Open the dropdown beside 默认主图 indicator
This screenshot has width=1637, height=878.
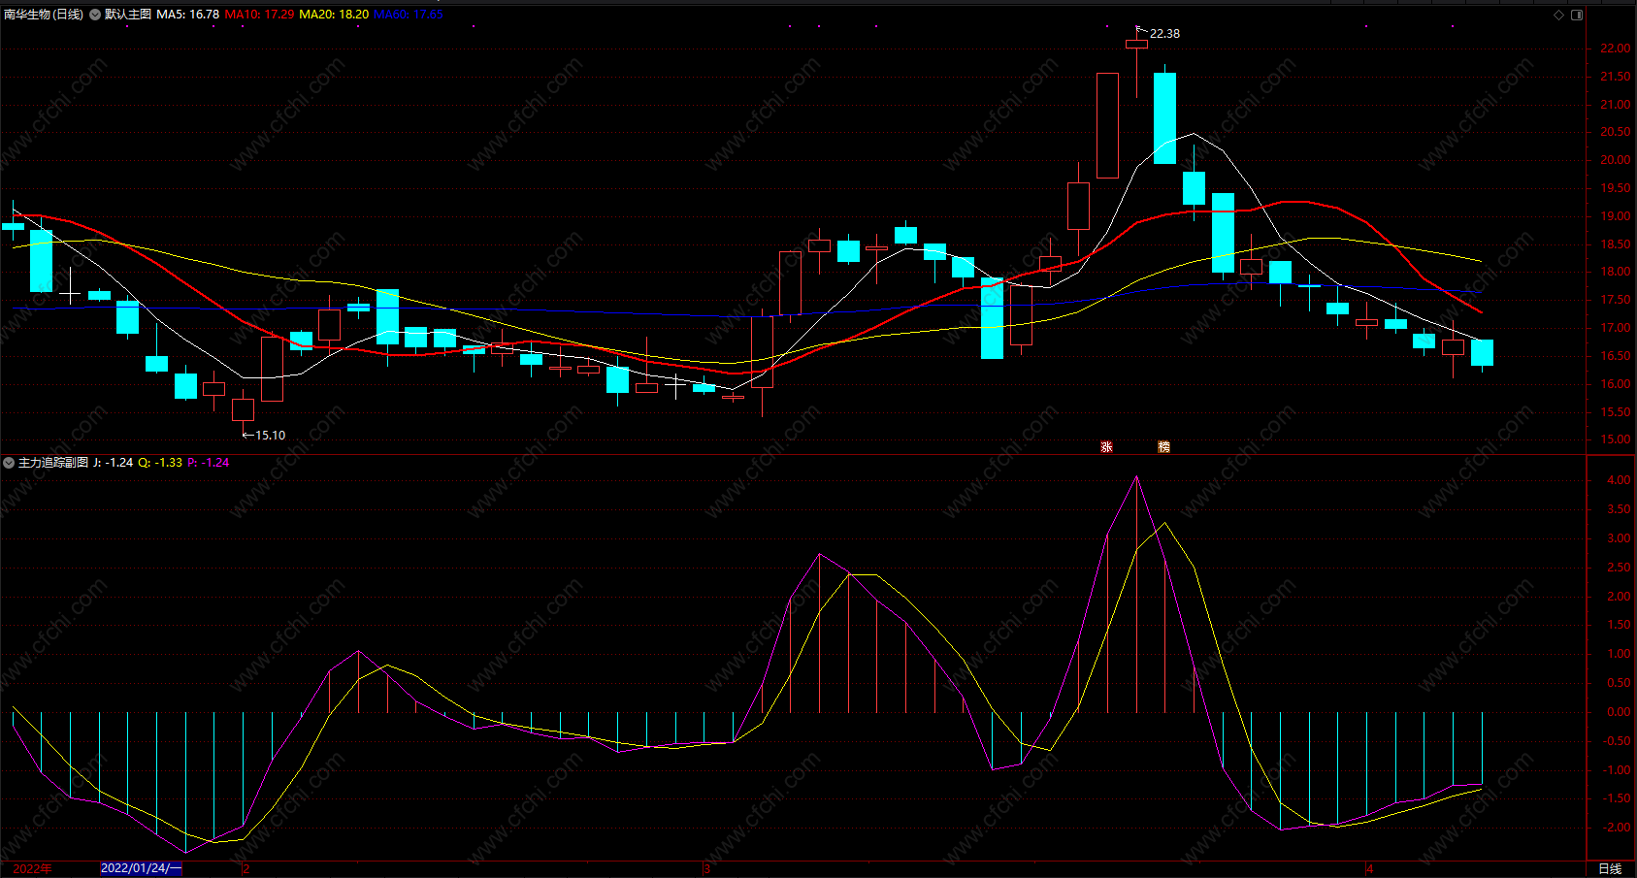[96, 15]
